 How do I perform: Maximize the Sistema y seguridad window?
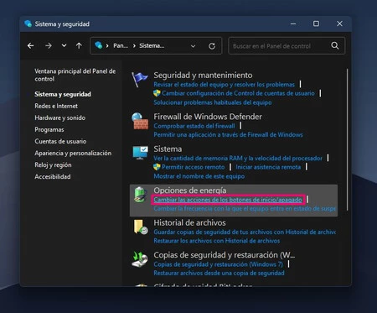[x=316, y=23]
